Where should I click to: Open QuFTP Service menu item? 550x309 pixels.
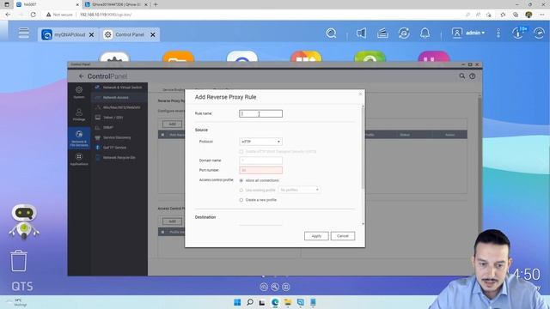119,148
